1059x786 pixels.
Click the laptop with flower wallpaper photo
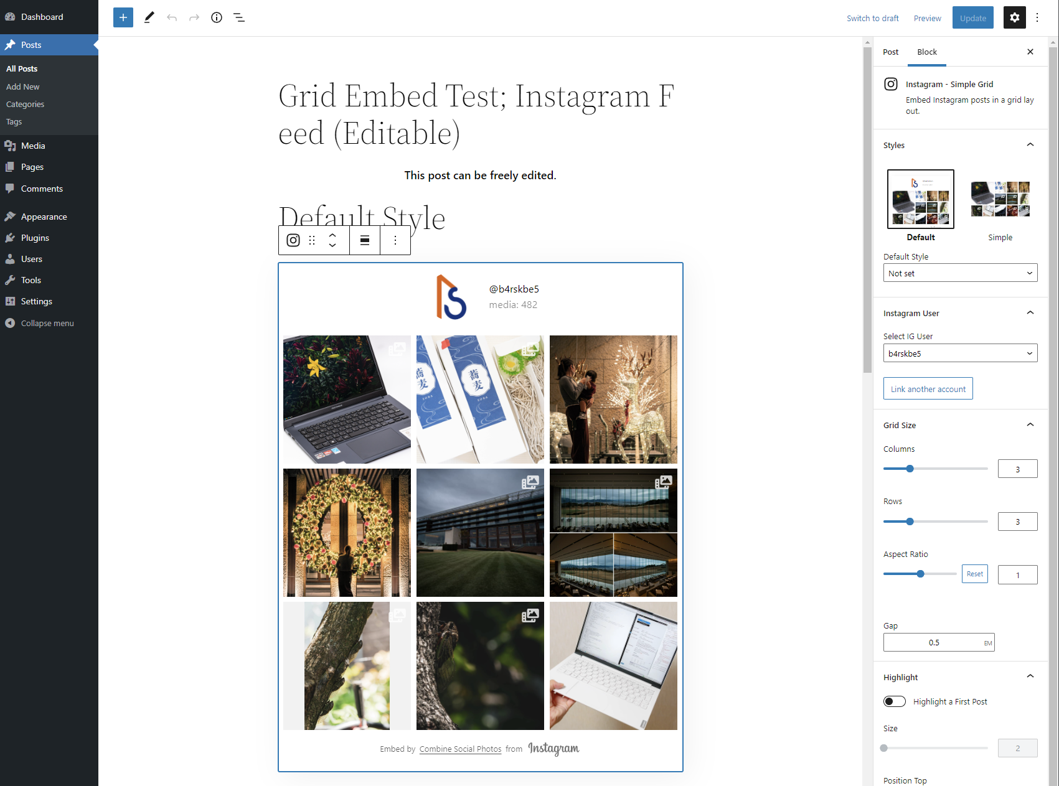[347, 400]
